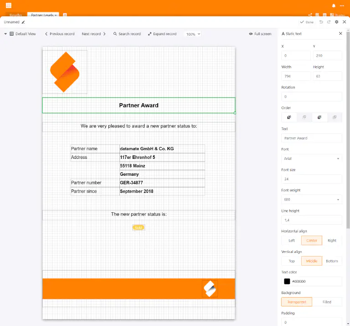Select the Partner Award heading on the page
Screen dimensions: 350x326
(x=139, y=105)
